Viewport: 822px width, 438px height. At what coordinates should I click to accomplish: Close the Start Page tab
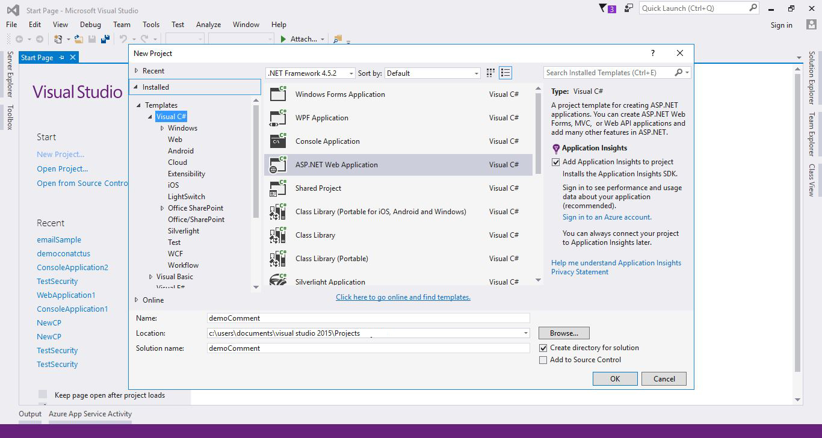point(73,57)
